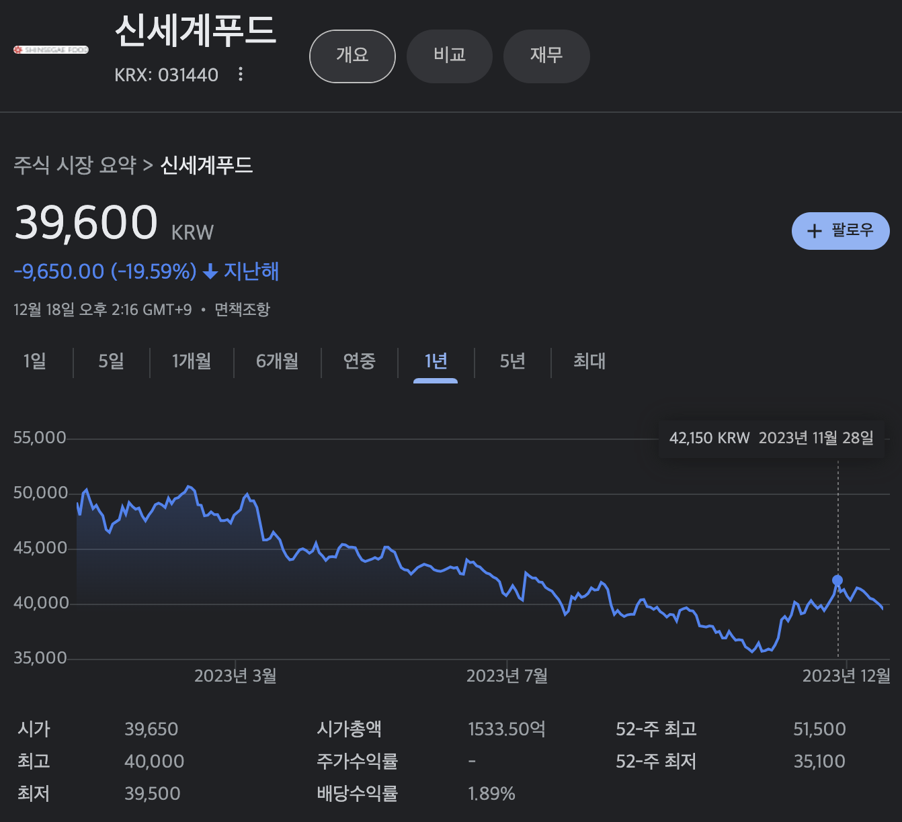Click the 주식 시장 요약 breadcrumb link
Screen dimensions: 902x822
point(75,165)
